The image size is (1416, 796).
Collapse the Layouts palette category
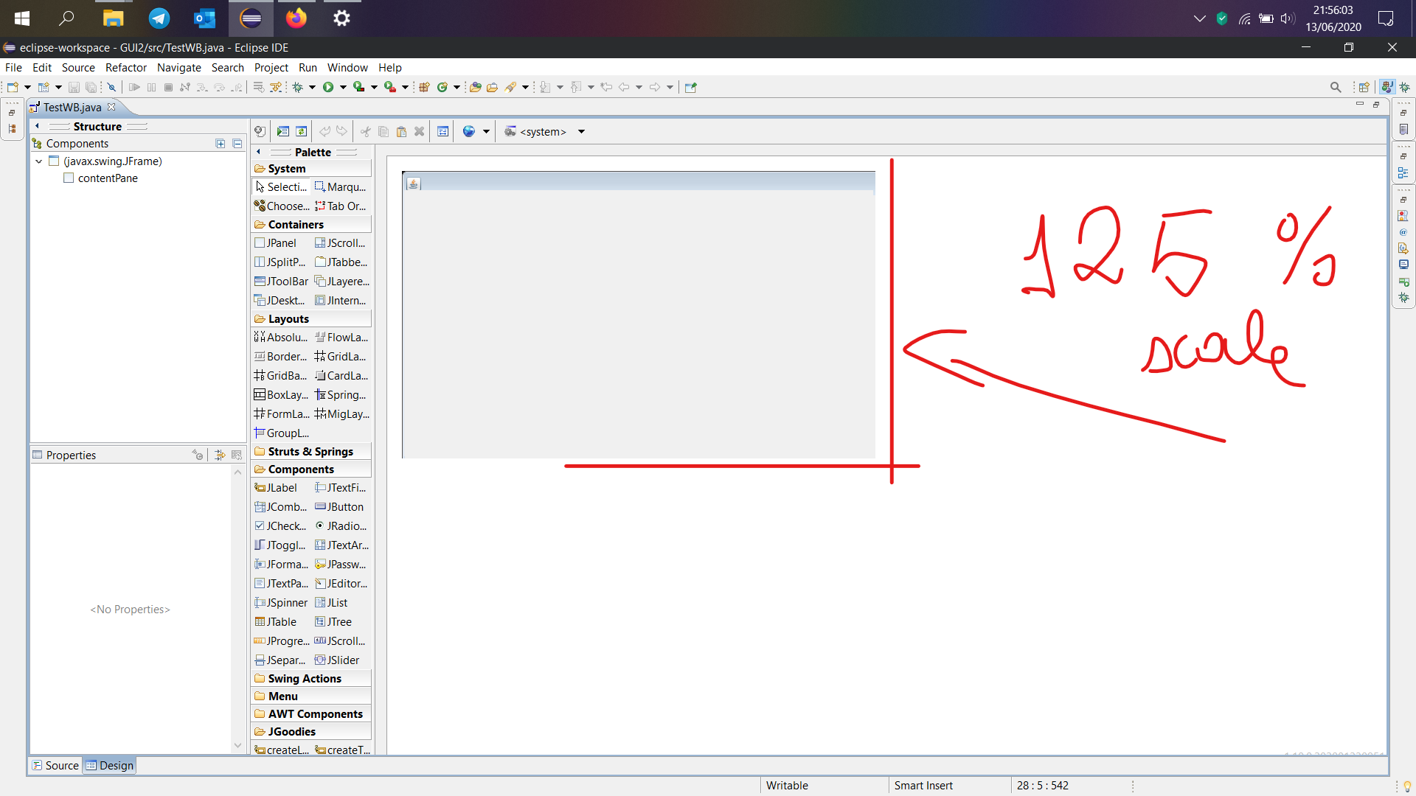tap(311, 319)
